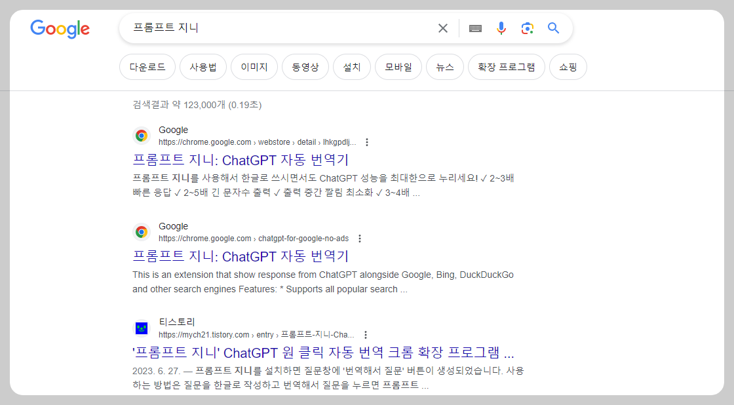Open more options for chatgpt-for-google-no-ads result

click(360, 239)
